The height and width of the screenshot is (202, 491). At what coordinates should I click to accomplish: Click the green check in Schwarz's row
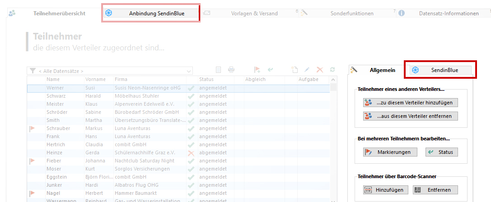pos(191,96)
